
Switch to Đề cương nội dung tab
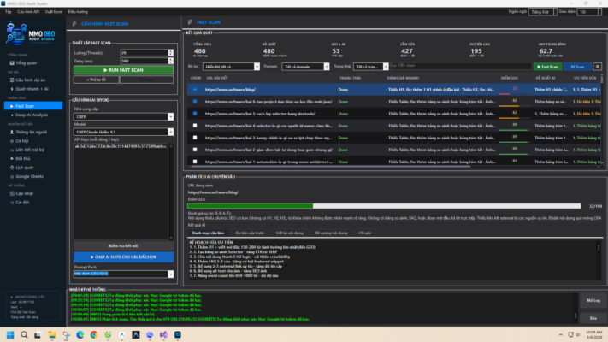pyautogui.click(x=331, y=233)
